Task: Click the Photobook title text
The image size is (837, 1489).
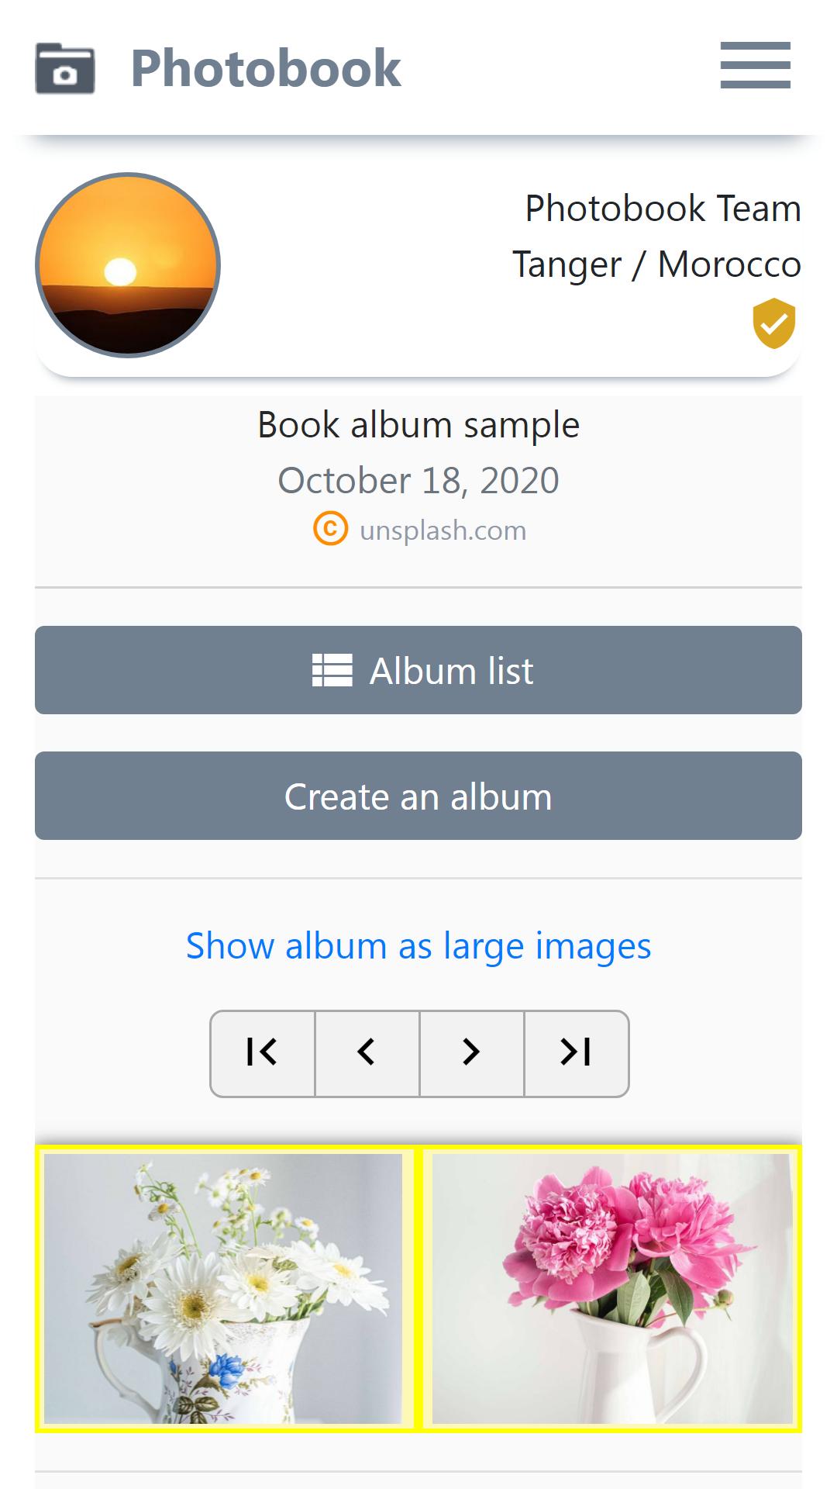Action: pyautogui.click(x=266, y=68)
